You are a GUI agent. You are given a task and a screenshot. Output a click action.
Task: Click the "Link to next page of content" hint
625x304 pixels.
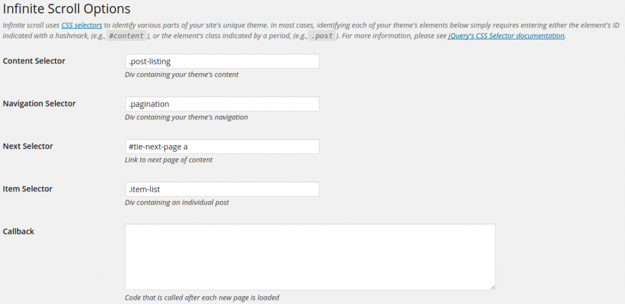pyautogui.click(x=168, y=160)
